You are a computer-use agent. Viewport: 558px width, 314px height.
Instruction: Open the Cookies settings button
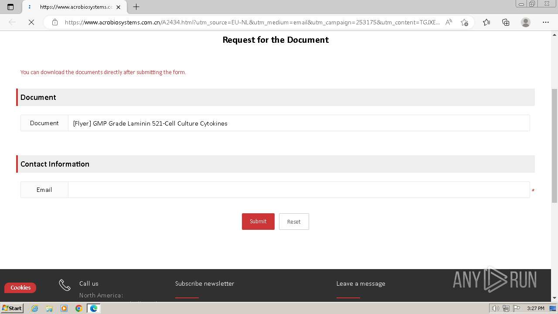[20, 288]
